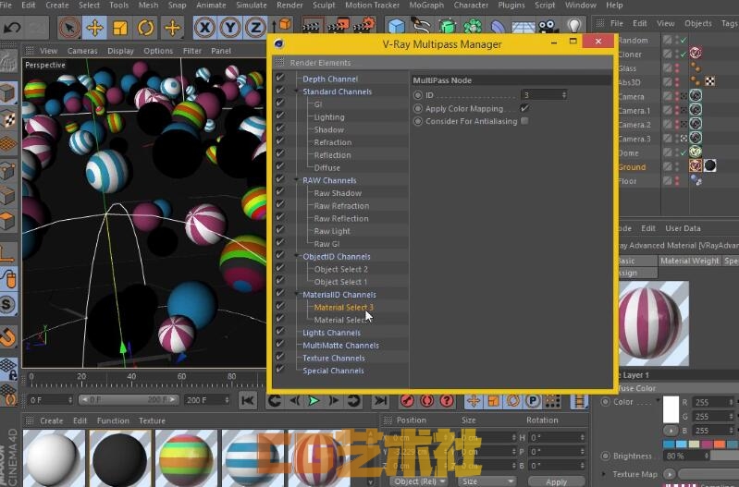Open the Size dropdown in coordinates

pos(487,481)
